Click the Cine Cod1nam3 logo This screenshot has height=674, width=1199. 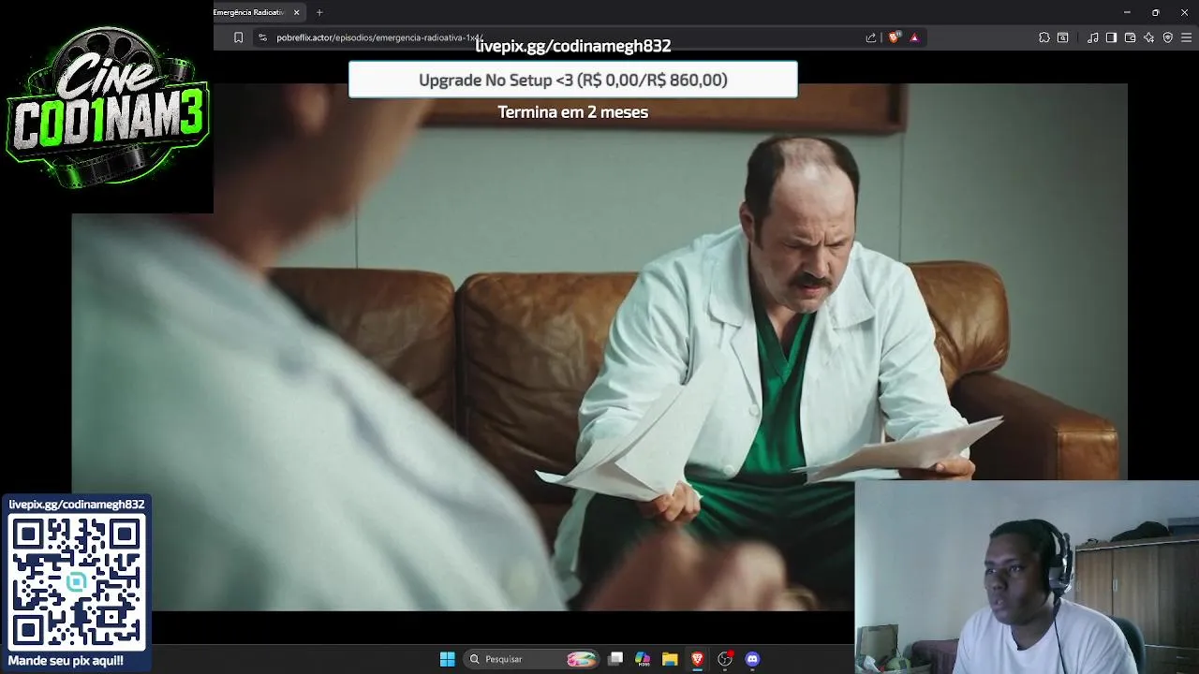click(107, 106)
